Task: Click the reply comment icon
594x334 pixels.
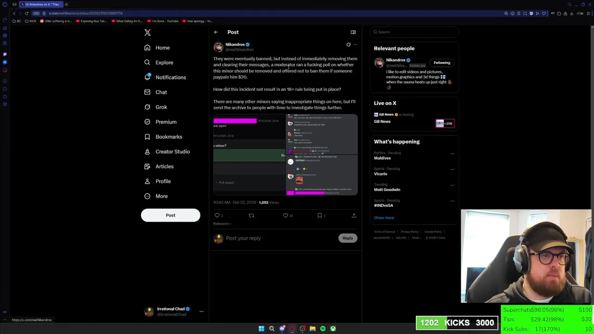Action: tap(217, 215)
